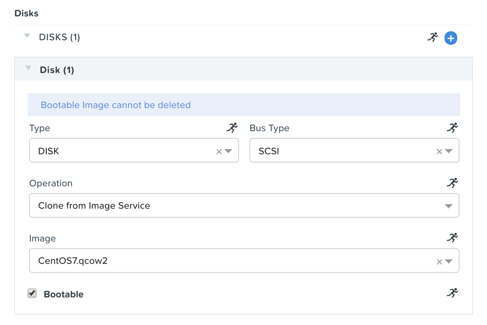Open the Operation dropdown
487x325 pixels.
244,205
